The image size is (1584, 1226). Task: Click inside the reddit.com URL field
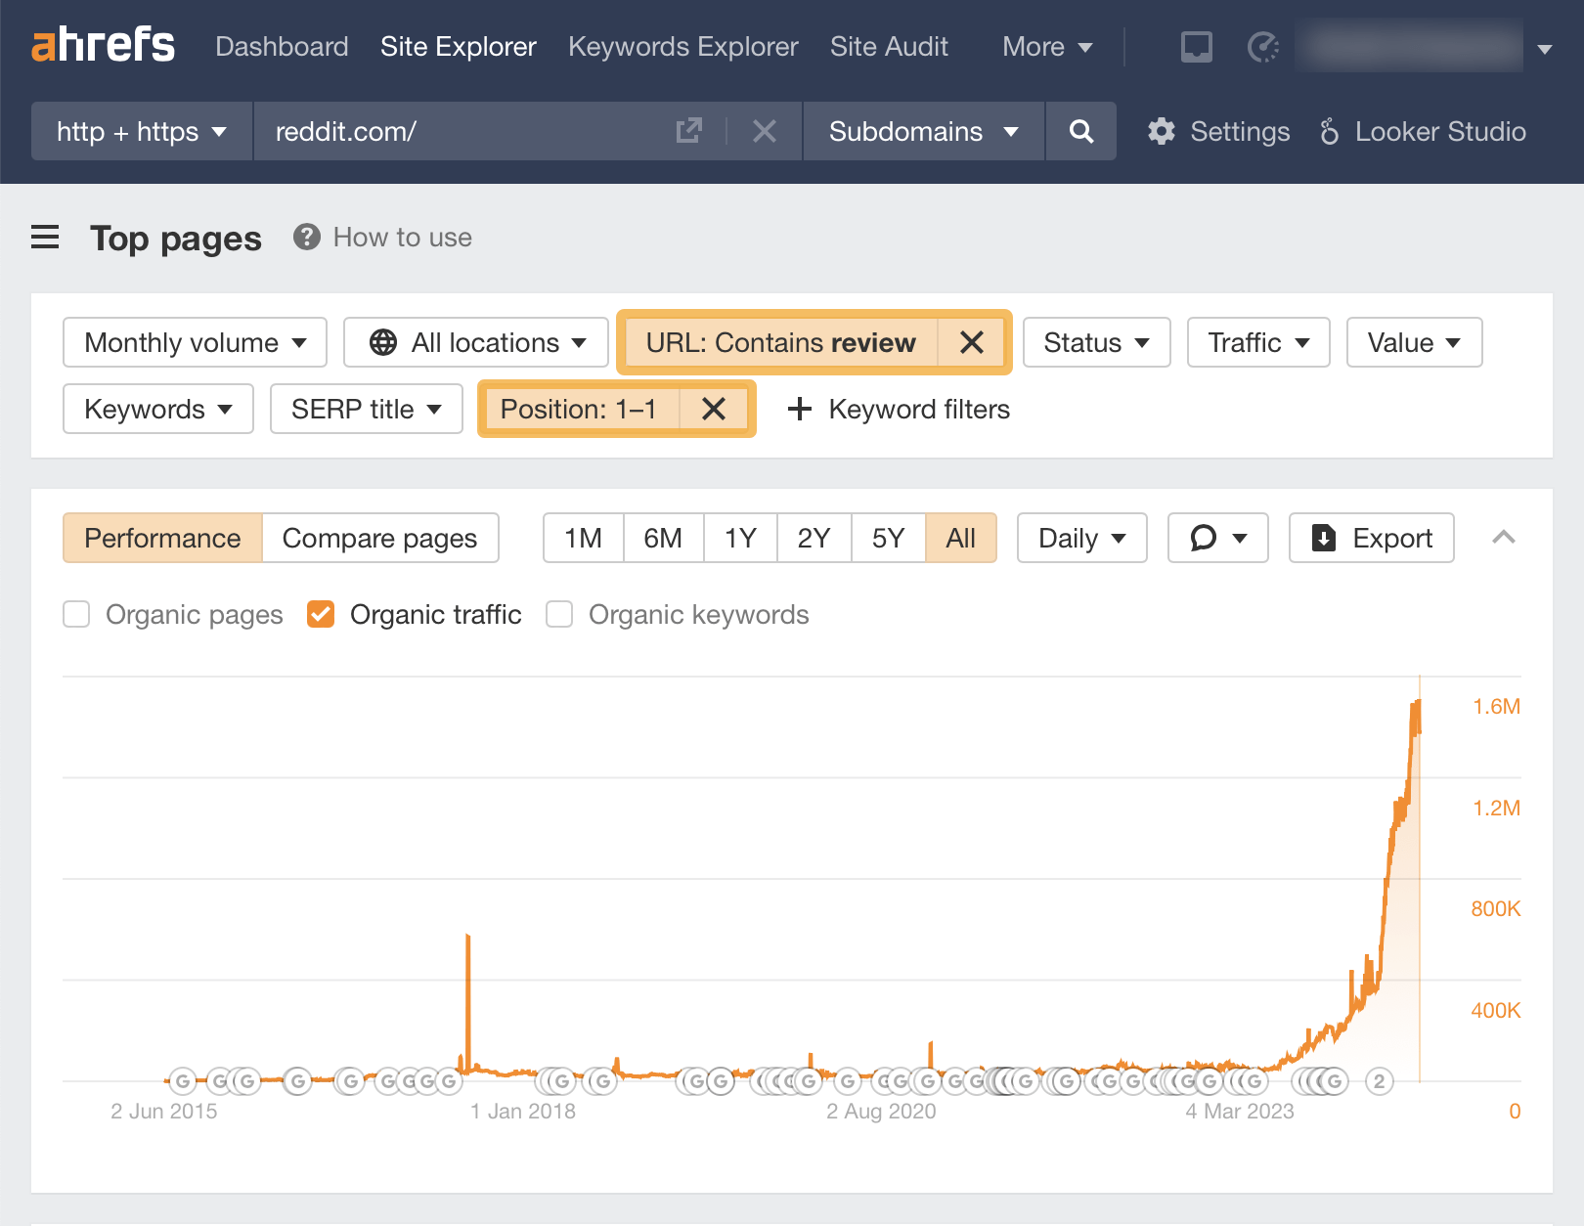[440, 131]
